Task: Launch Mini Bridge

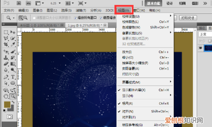Action: pos(28,3)
